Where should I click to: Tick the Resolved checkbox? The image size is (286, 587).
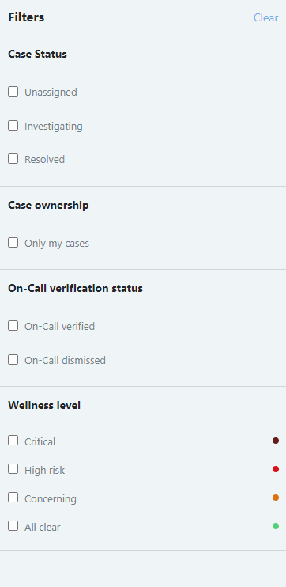pos(13,159)
